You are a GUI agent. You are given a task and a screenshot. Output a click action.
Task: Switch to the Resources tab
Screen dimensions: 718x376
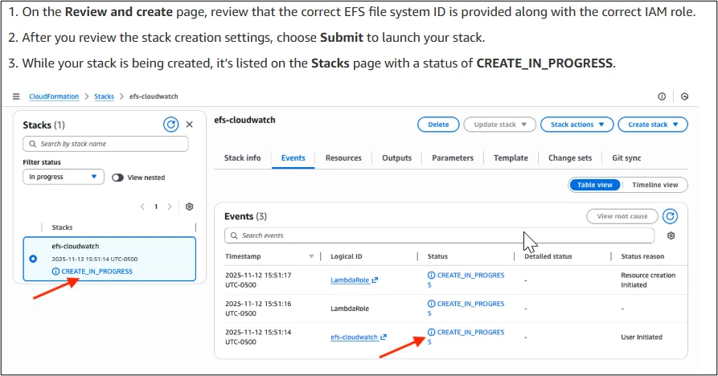pos(343,158)
